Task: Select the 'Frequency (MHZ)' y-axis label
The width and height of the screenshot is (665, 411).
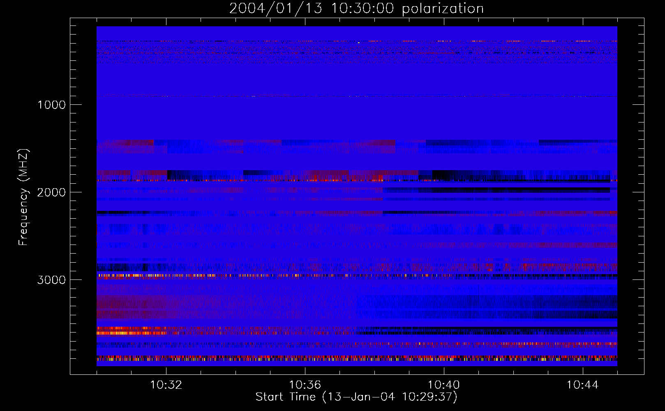Action: coord(23,197)
